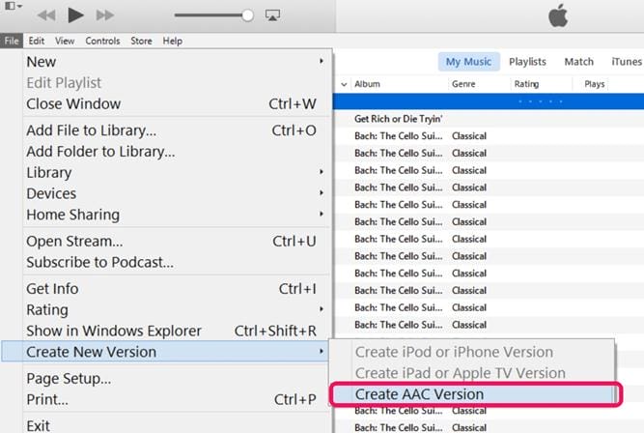This screenshot has height=433, width=644.
Task: Switch to the Match tab
Action: click(578, 62)
